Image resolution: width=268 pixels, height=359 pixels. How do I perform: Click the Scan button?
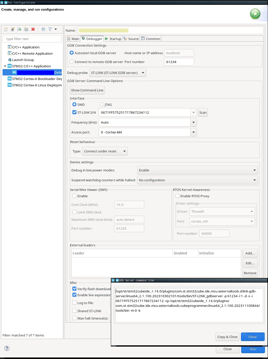pyautogui.click(x=203, y=112)
